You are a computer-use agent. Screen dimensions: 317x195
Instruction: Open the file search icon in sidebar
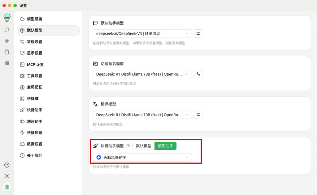tap(7, 52)
